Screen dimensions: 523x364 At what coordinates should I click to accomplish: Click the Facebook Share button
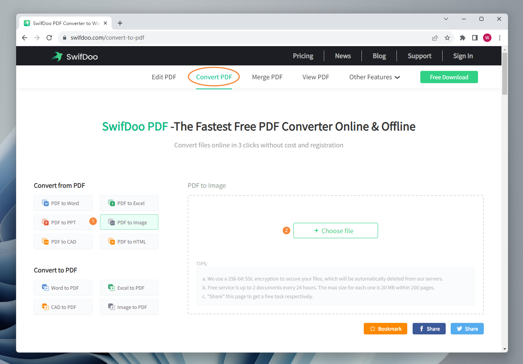429,329
